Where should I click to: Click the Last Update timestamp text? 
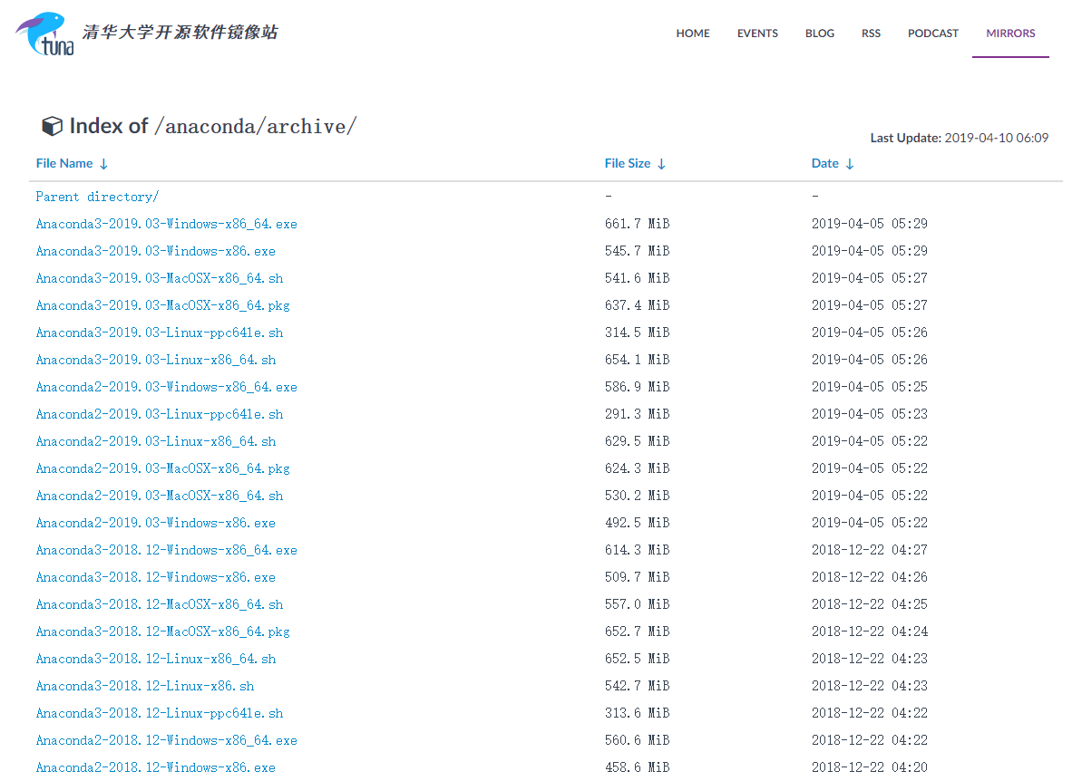[960, 138]
